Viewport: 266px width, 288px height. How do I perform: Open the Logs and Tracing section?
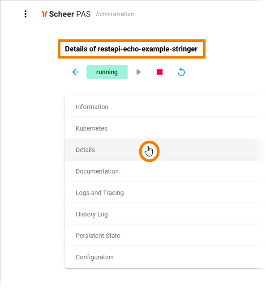coord(165,193)
